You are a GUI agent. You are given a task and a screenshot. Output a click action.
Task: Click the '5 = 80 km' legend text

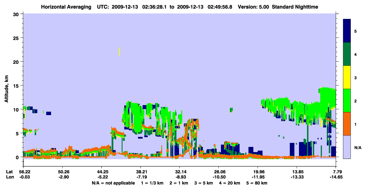(x=257, y=183)
